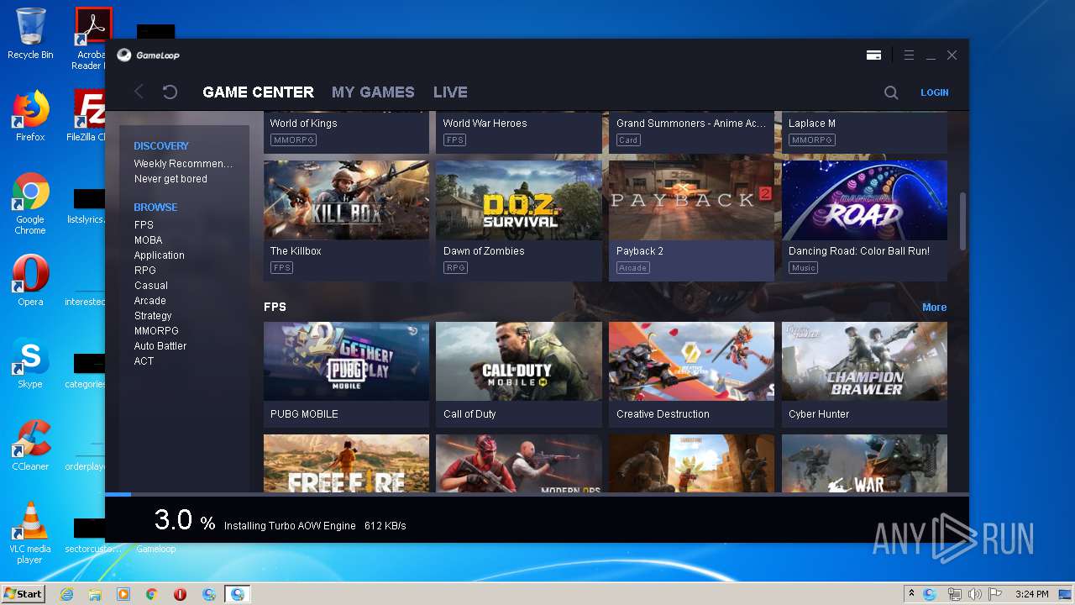The width and height of the screenshot is (1075, 605).
Task: Click the taskbar clock showing 3:24 PM
Action: tap(1031, 594)
